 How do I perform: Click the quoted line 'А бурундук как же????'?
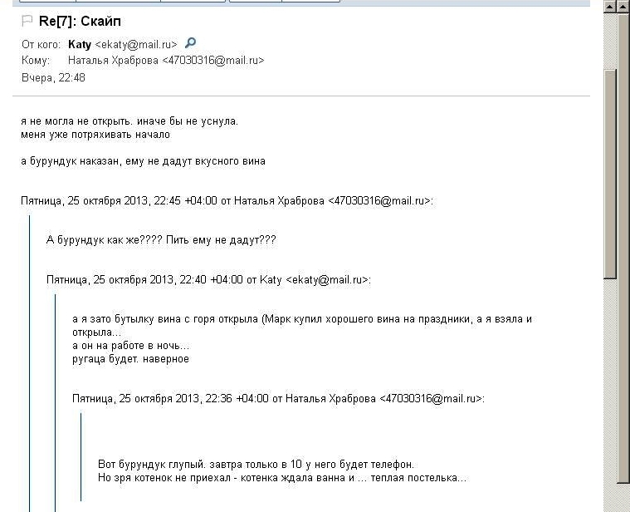161,240
